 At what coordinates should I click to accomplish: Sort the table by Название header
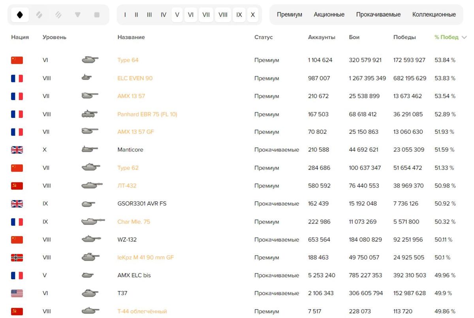coord(131,37)
